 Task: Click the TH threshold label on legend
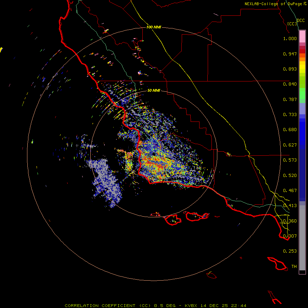click(x=294, y=267)
